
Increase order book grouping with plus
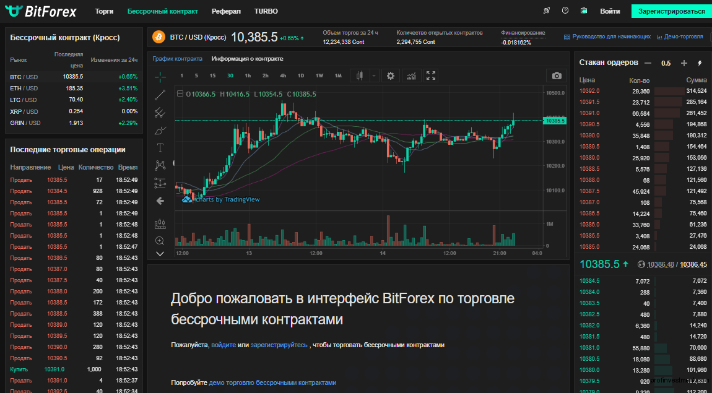coord(684,63)
